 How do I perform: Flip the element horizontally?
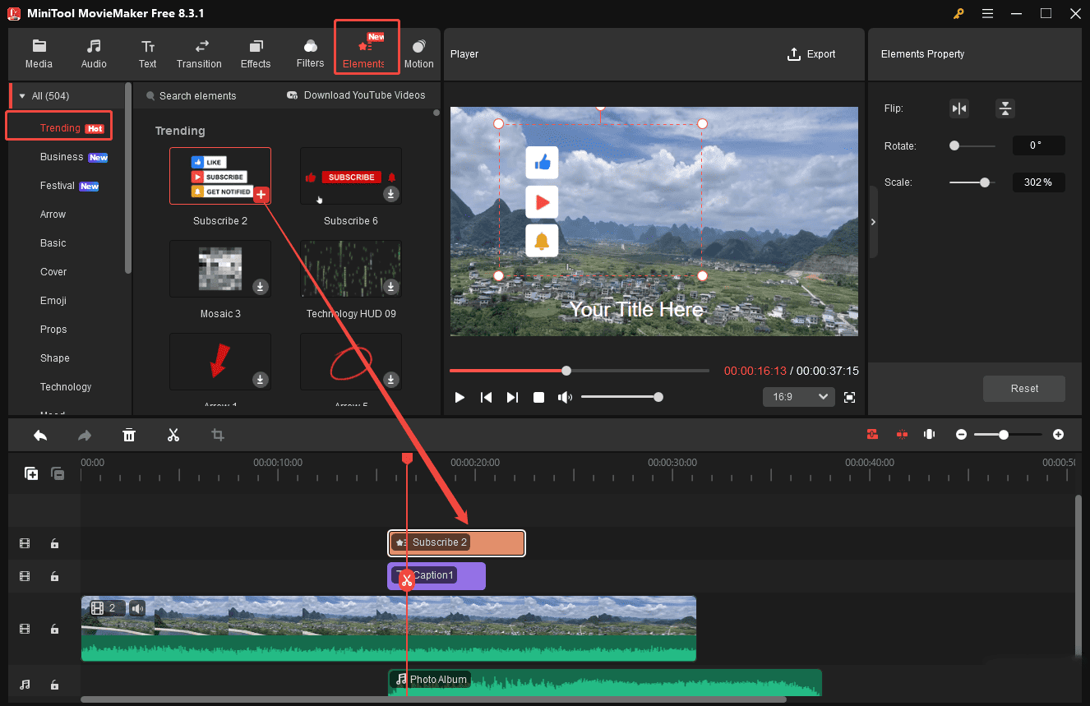[959, 108]
